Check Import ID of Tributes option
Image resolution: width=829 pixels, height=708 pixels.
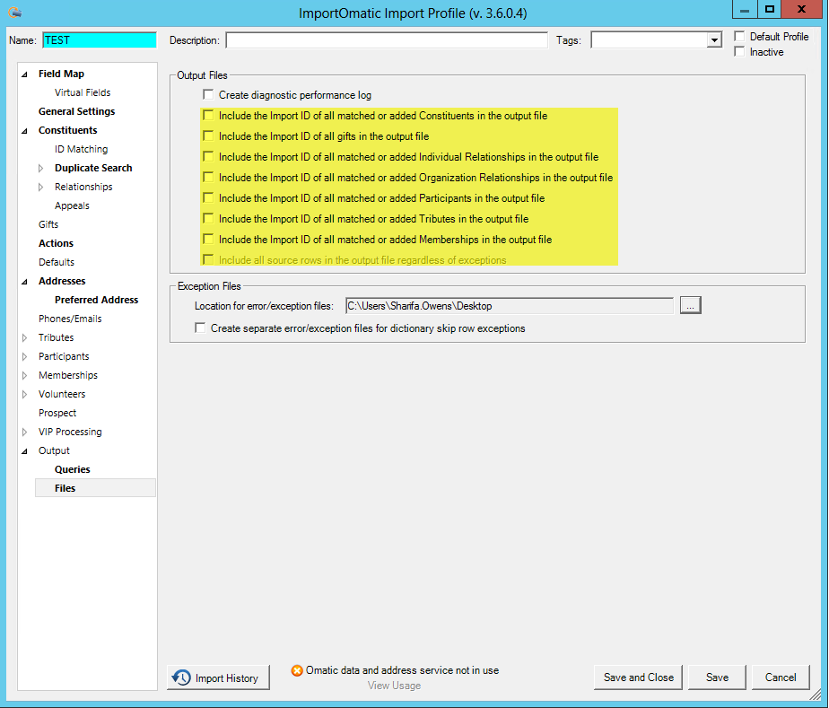(x=208, y=218)
